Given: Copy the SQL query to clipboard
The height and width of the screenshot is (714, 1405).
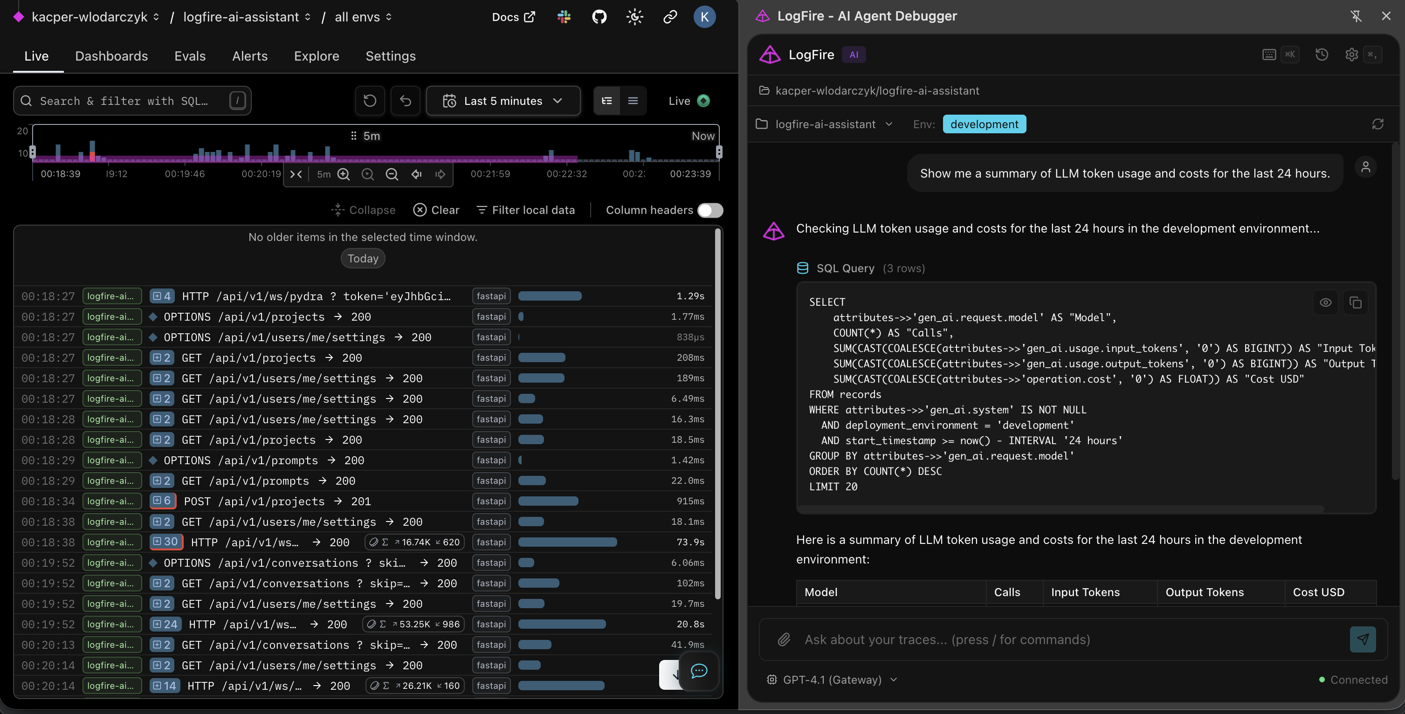Looking at the screenshot, I should coord(1357,303).
